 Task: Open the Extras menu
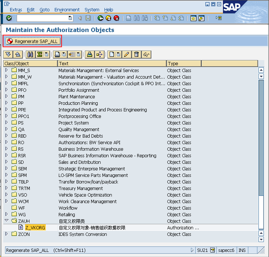point(16,9)
